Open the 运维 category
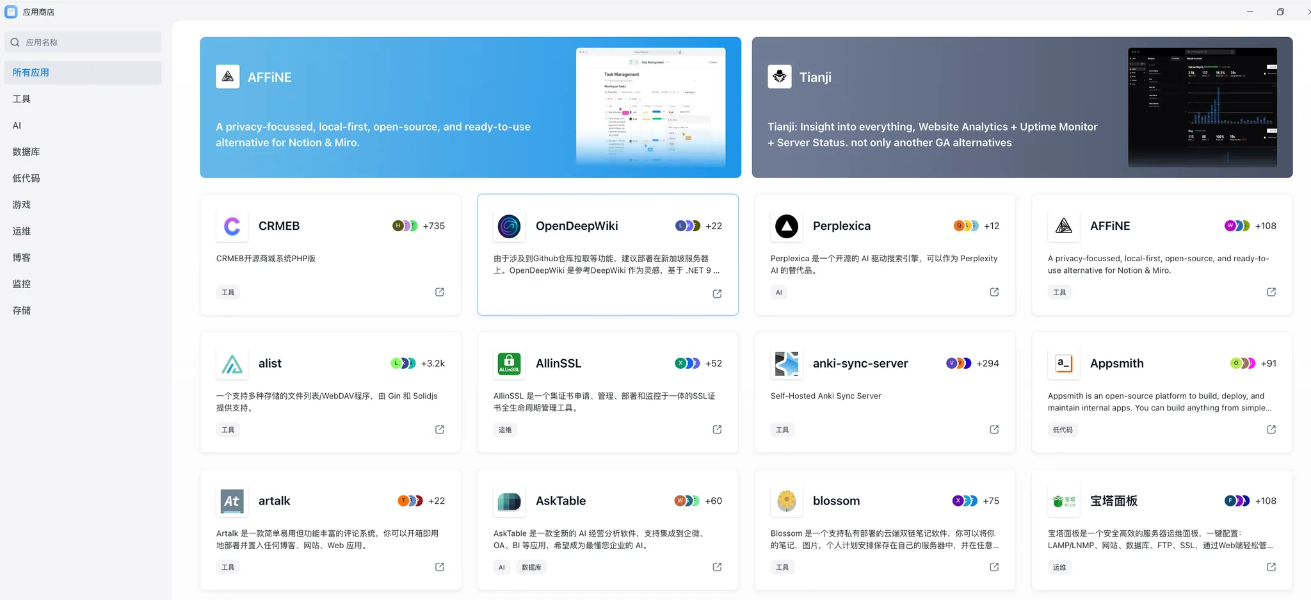The image size is (1311, 600). pyautogui.click(x=21, y=231)
